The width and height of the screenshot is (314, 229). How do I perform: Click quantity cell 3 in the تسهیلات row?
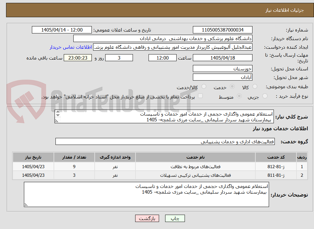pyautogui.click(x=74, y=175)
